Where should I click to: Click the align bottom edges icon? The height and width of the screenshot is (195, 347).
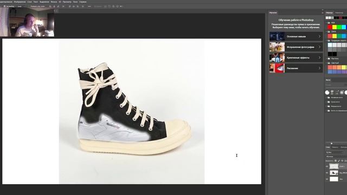point(78,6)
